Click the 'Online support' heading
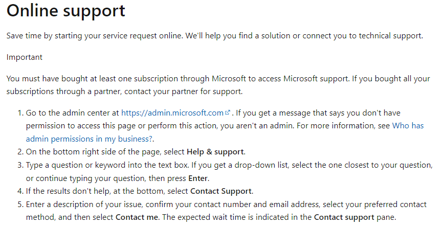Viewport: 443px width, 227px height. (66, 11)
